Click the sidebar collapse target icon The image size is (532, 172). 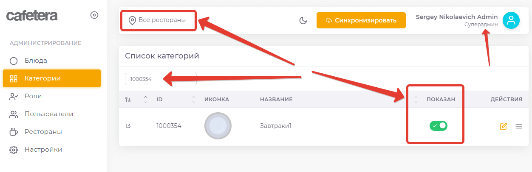tap(94, 15)
